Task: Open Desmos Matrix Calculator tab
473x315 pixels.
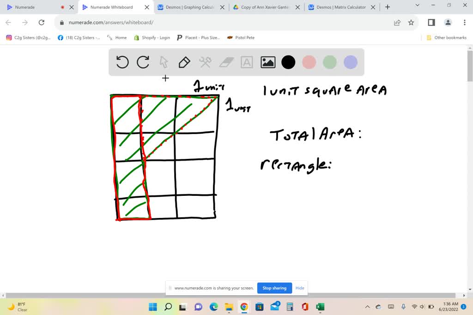Action: 340,7
